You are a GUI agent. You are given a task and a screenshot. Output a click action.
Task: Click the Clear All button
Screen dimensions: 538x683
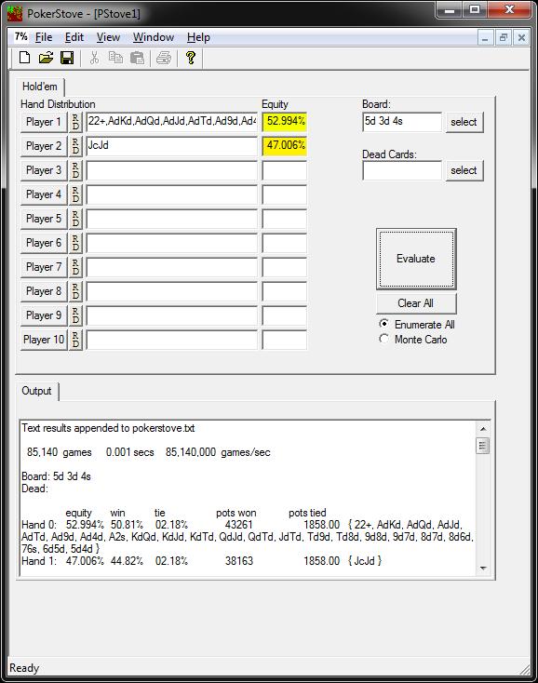point(416,303)
